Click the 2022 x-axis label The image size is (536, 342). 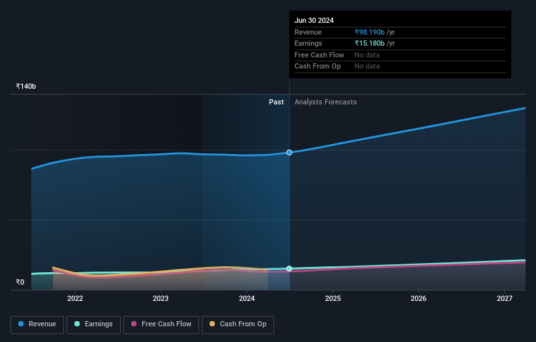[75, 298]
